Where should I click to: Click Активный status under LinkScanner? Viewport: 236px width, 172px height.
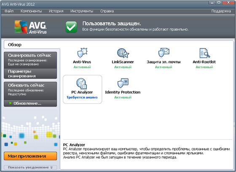[x=123, y=67]
